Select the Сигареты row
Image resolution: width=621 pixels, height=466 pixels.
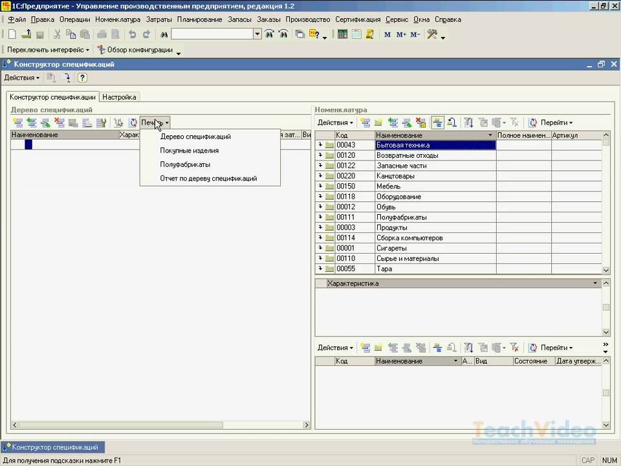coord(458,248)
